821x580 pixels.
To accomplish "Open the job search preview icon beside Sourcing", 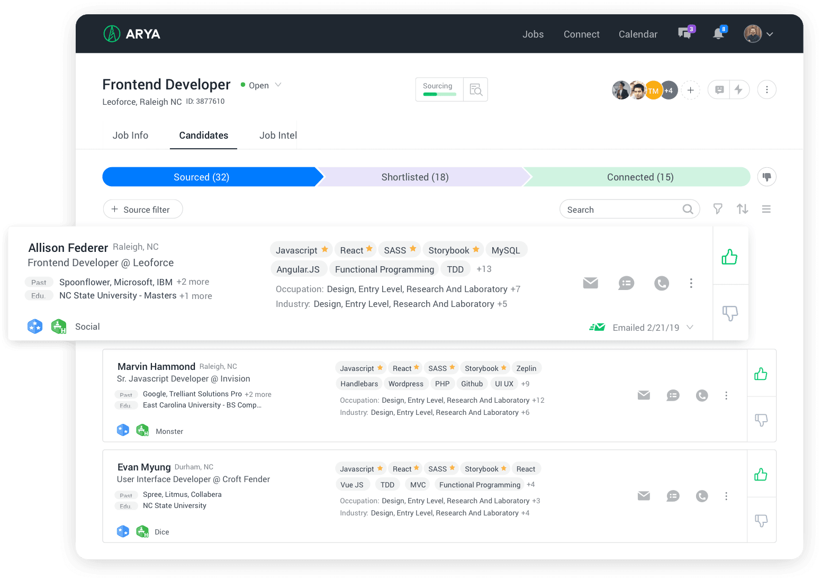I will (x=476, y=89).
